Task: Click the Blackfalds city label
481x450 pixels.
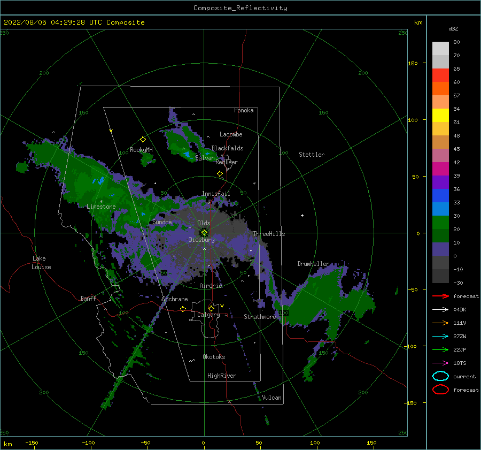Action: point(227,148)
